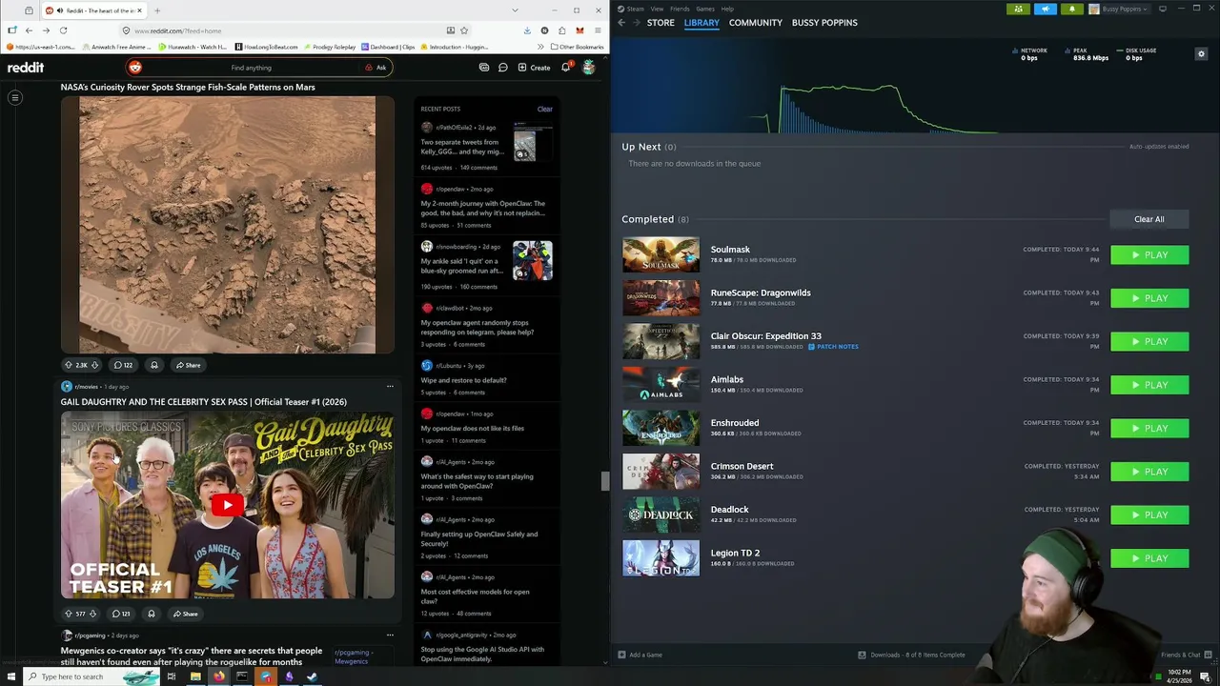This screenshot has width=1220, height=686.
Task: Open a new browser tab
Action: [x=157, y=10]
